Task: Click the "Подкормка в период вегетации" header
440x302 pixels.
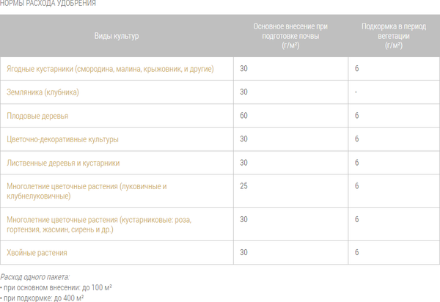Action: tap(393, 36)
